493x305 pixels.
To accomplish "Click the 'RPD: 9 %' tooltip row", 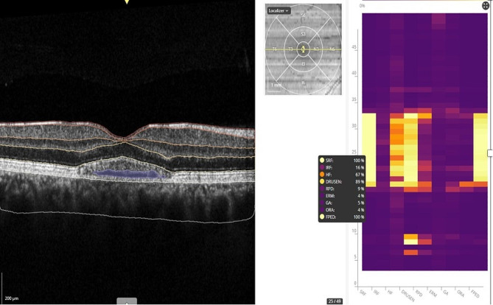I will click(342, 189).
